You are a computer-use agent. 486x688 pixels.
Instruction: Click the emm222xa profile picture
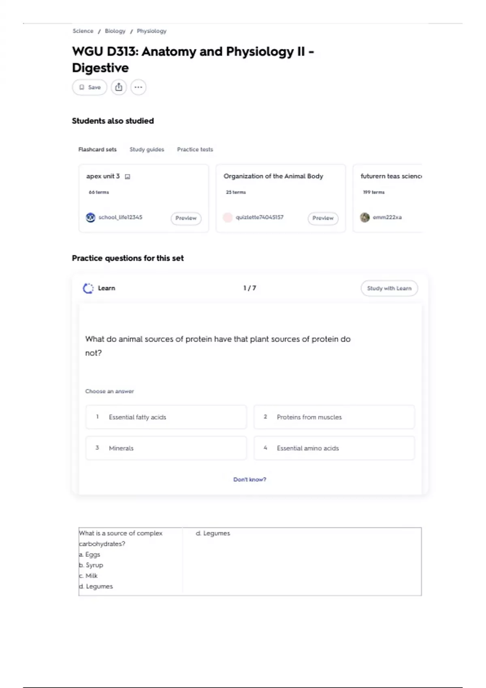(365, 217)
